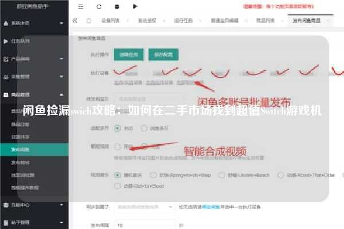Click the 任务队列 play icon in sidebar
344x229 pixels.
(x=6, y=41)
